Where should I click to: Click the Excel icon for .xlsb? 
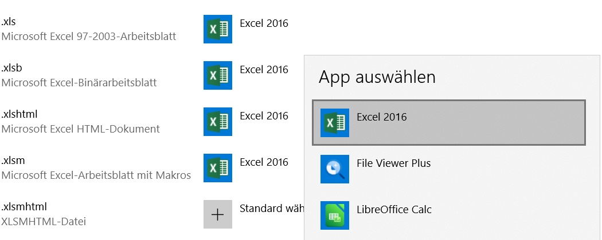[x=218, y=75]
